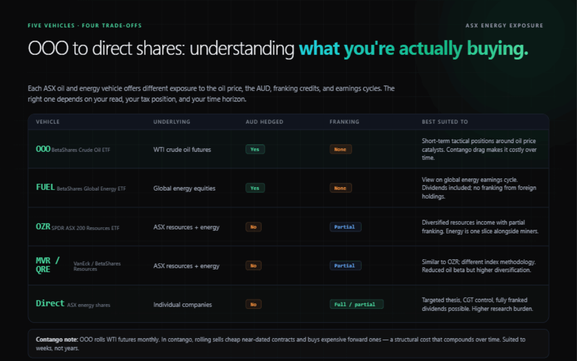Viewport: 577px width, 361px height.
Task: Click the OZR ticker label
Action: point(43,227)
